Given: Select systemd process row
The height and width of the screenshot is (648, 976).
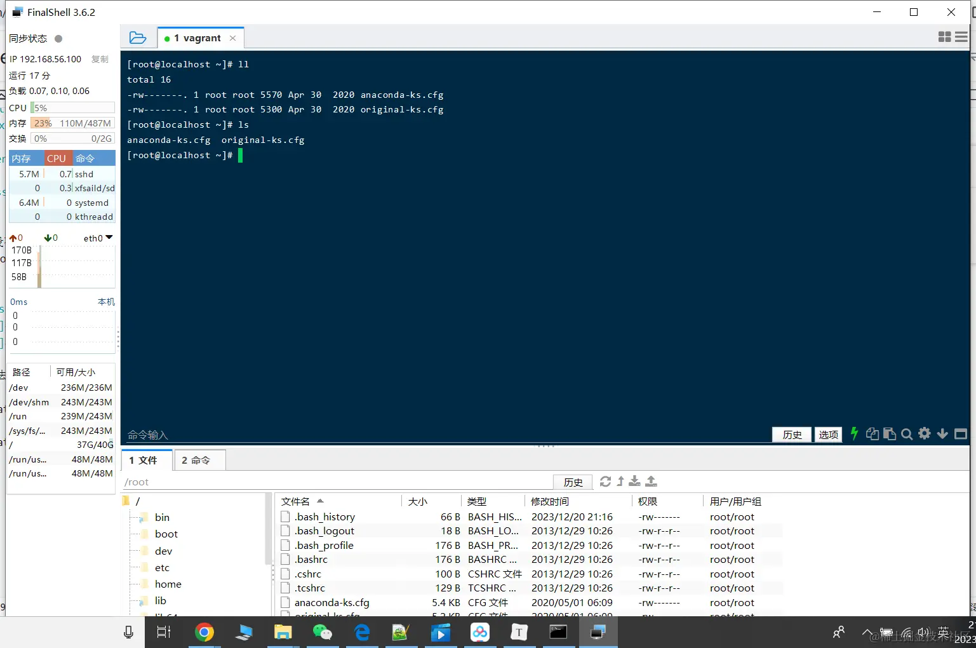Looking at the screenshot, I should (62, 203).
